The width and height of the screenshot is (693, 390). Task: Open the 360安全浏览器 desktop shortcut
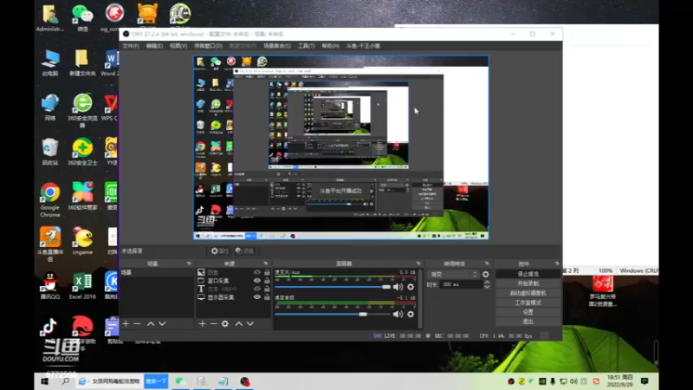[x=82, y=111]
